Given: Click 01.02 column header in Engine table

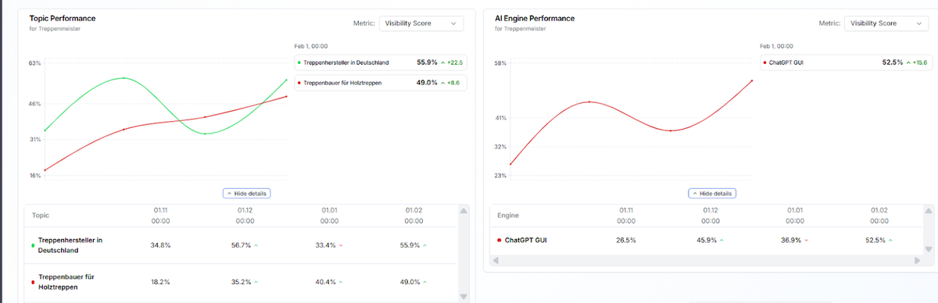Looking at the screenshot, I should [878, 215].
